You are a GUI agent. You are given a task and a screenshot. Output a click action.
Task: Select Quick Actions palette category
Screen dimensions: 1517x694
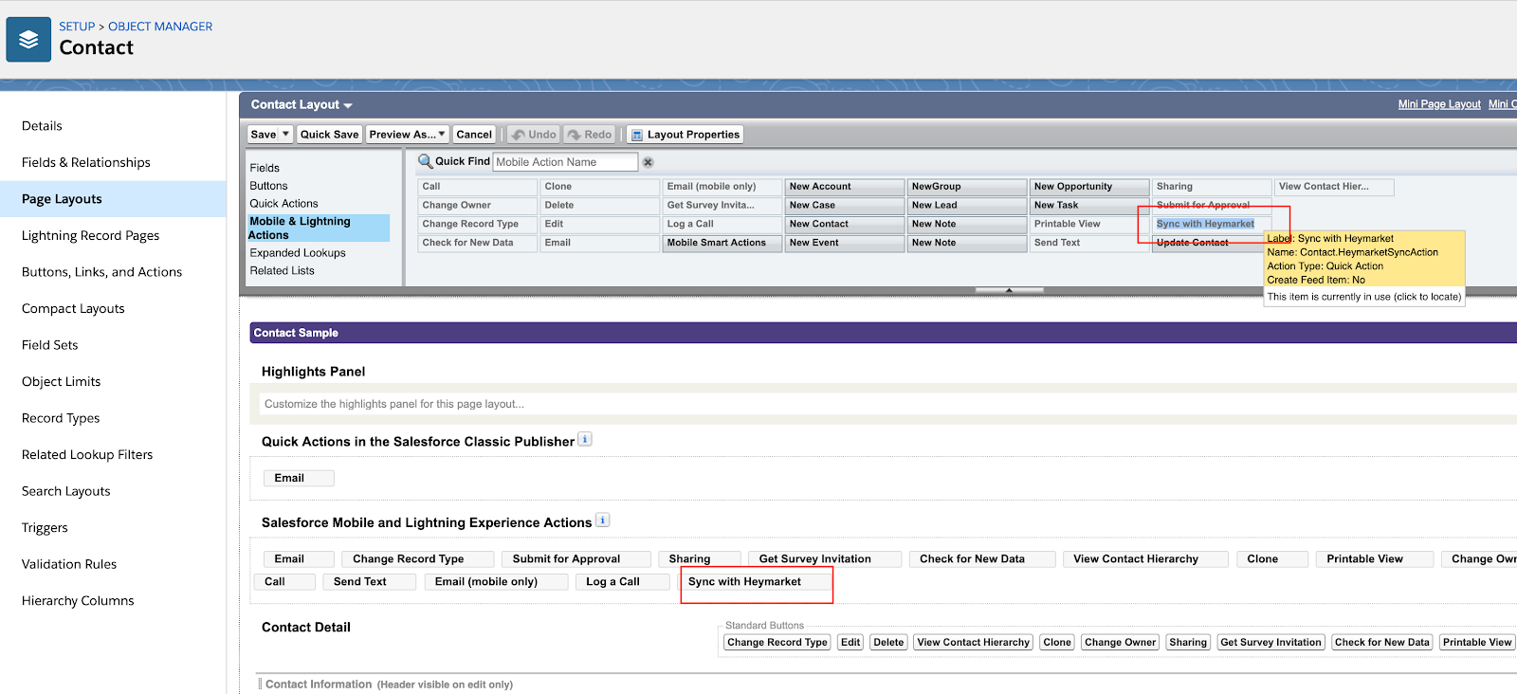tap(283, 204)
